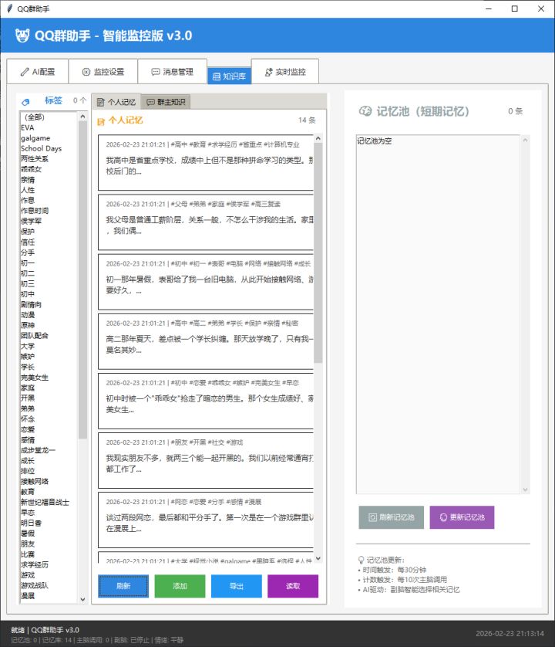
Task: Click the tag list scroll-up arrow
Action: click(x=82, y=117)
